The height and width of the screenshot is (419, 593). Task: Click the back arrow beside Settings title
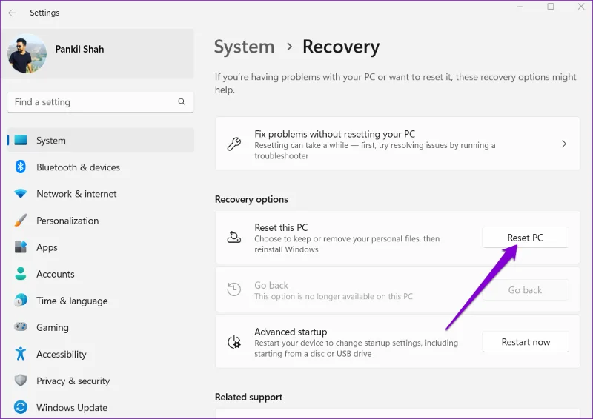[13, 13]
